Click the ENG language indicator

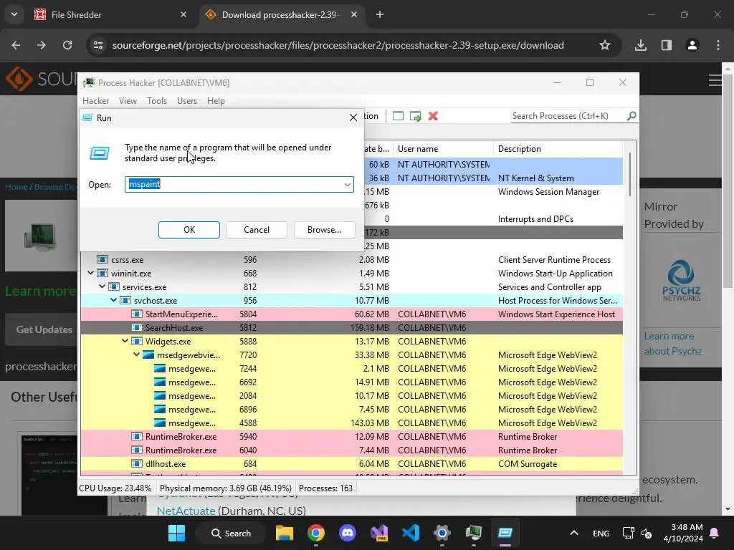click(601, 533)
